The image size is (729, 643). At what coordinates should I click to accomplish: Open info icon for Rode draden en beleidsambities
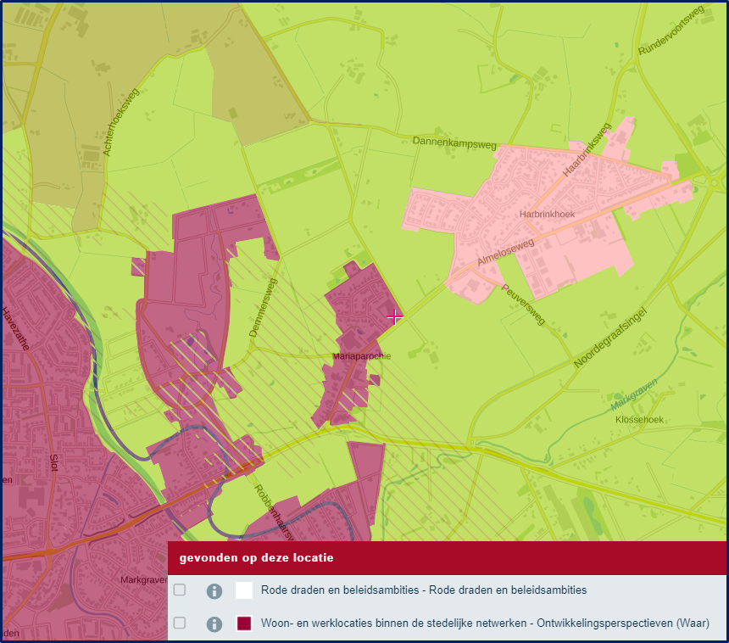214,591
